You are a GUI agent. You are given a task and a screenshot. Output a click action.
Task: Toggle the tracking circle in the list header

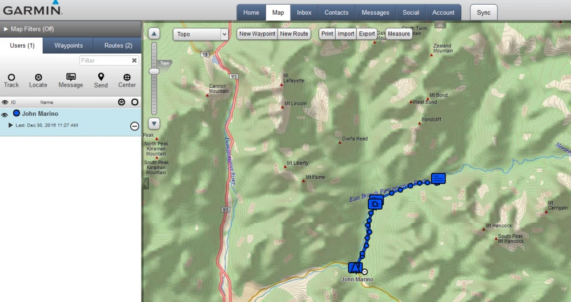point(135,103)
